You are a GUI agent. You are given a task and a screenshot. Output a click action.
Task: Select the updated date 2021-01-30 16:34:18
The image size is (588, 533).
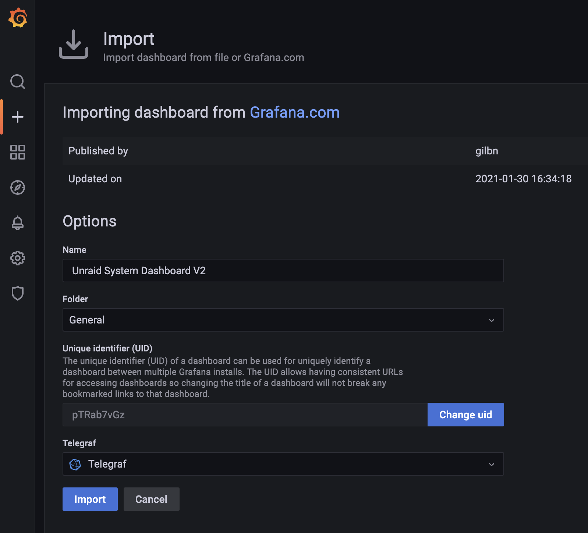[x=523, y=179]
